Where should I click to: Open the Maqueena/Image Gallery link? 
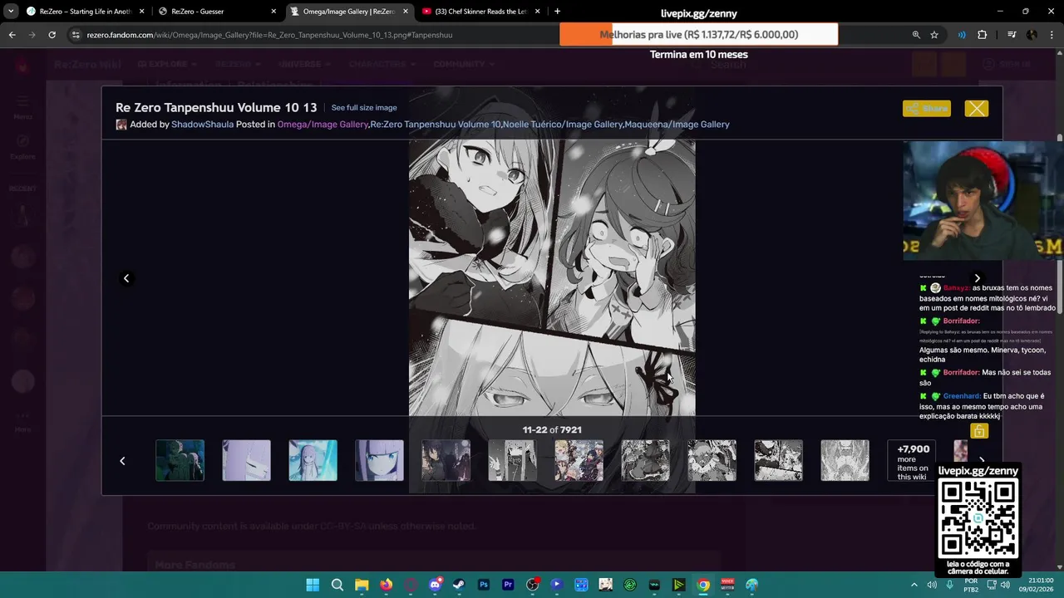coord(677,125)
